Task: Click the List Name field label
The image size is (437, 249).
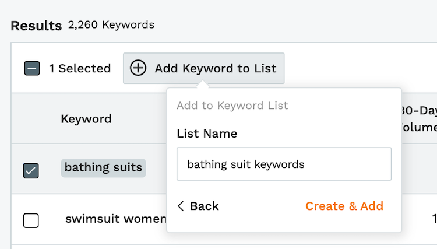Action: [x=207, y=134]
